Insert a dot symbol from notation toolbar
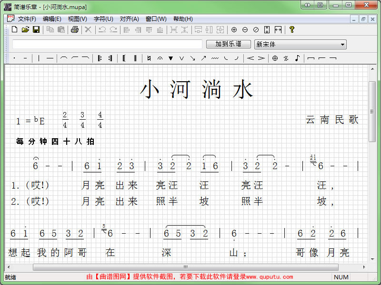 click(14, 58)
